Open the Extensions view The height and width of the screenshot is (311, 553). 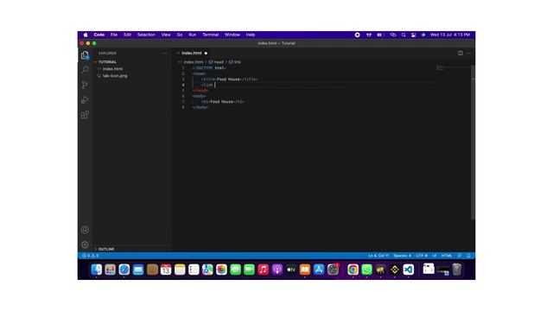(85, 115)
